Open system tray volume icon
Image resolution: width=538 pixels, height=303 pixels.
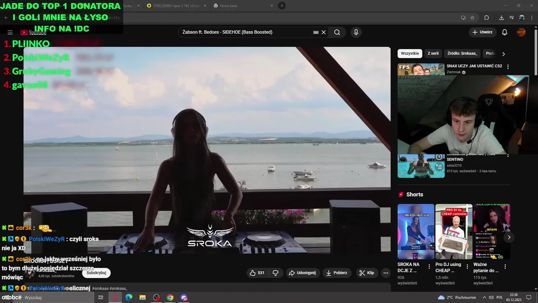click(x=491, y=298)
